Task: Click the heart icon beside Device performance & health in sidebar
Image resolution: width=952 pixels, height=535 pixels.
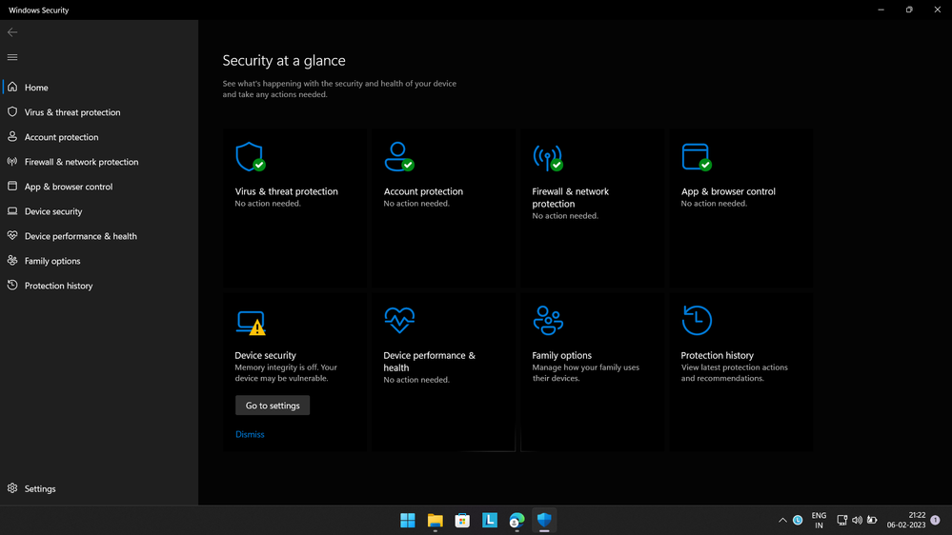Action: [12, 235]
